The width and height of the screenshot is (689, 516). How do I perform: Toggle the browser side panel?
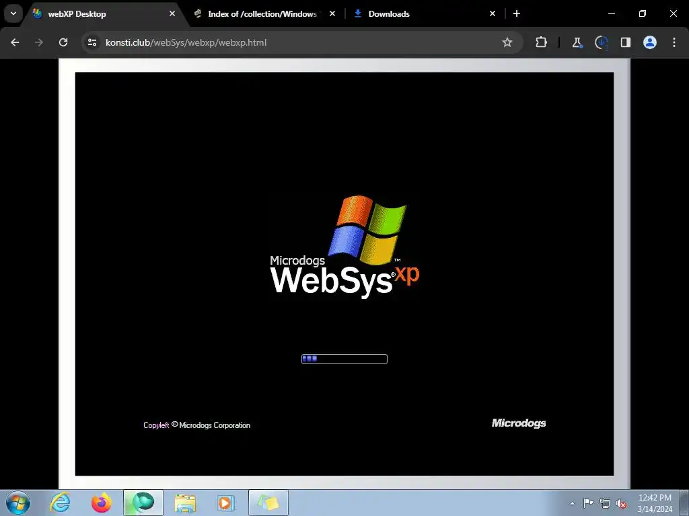pyautogui.click(x=626, y=42)
